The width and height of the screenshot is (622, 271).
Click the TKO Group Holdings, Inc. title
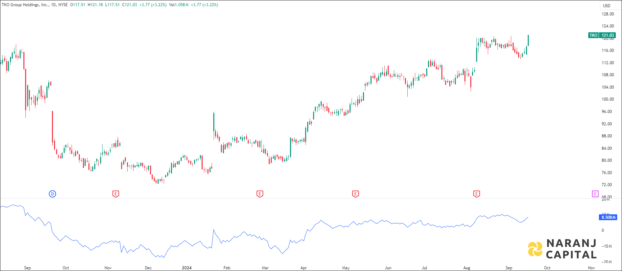click(x=25, y=5)
